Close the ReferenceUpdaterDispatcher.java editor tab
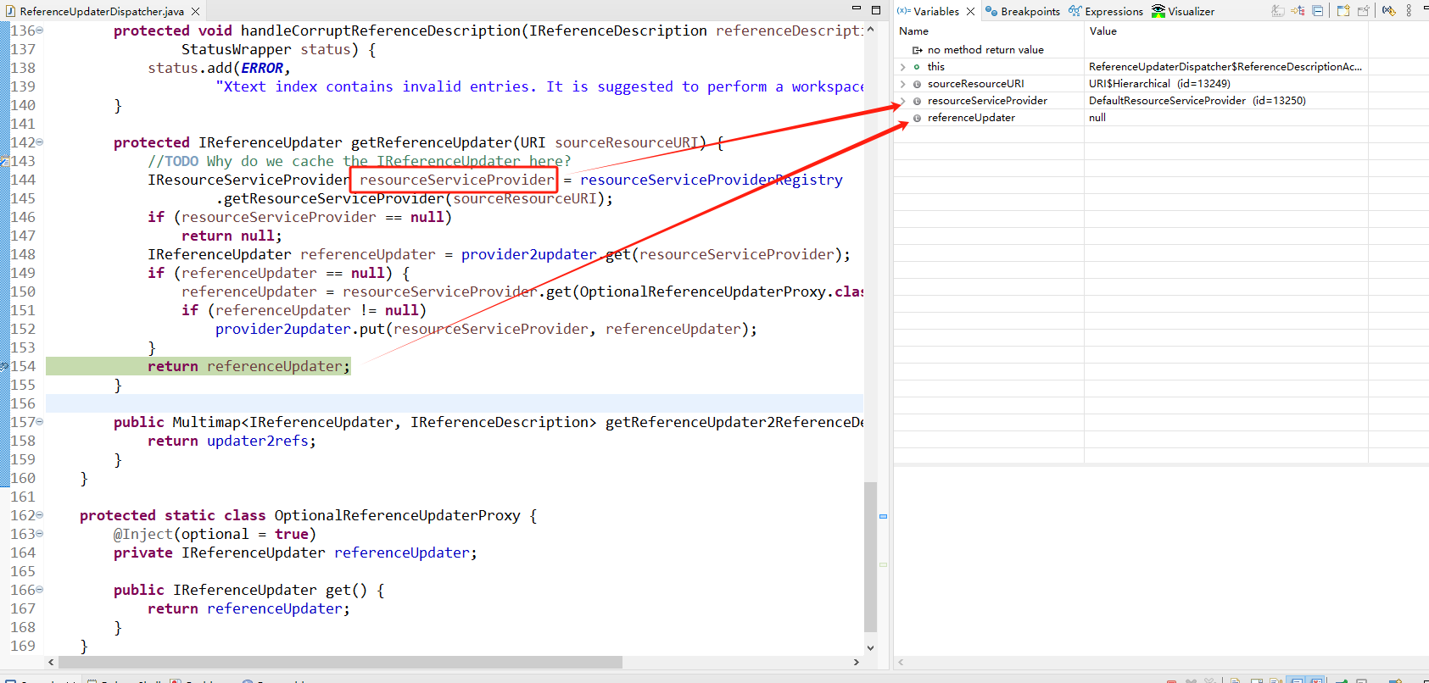 [196, 12]
